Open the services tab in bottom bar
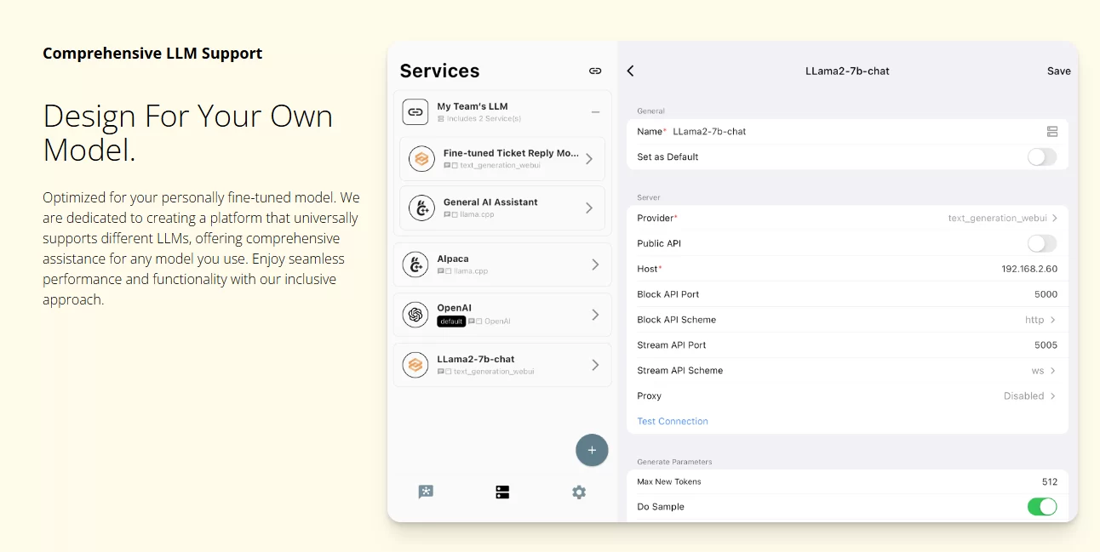 502,492
